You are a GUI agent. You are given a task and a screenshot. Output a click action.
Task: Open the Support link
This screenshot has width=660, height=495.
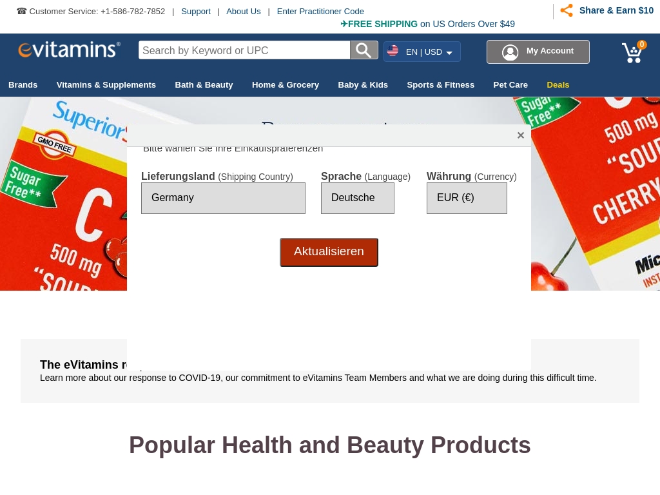pyautogui.click(x=196, y=12)
